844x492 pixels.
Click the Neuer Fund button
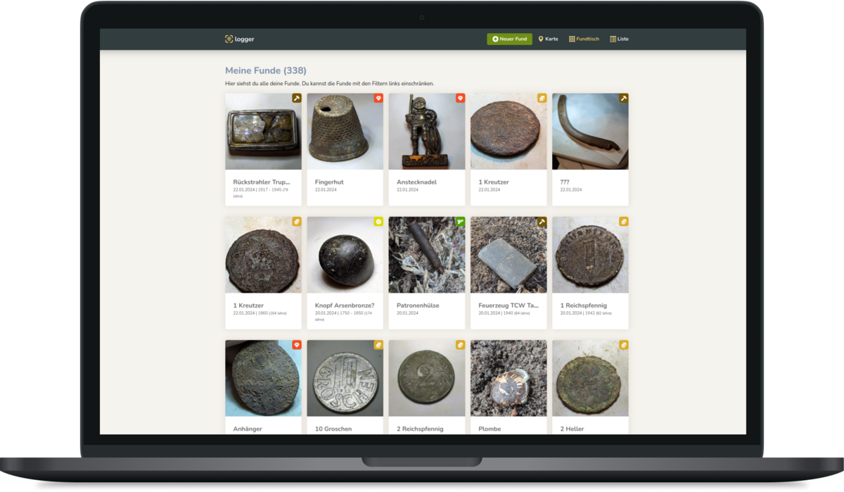coord(509,39)
